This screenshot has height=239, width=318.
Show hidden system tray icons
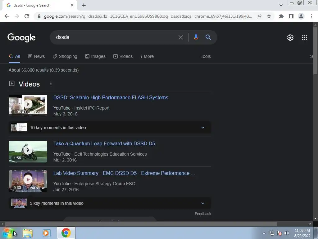pyautogui.click(x=264, y=233)
